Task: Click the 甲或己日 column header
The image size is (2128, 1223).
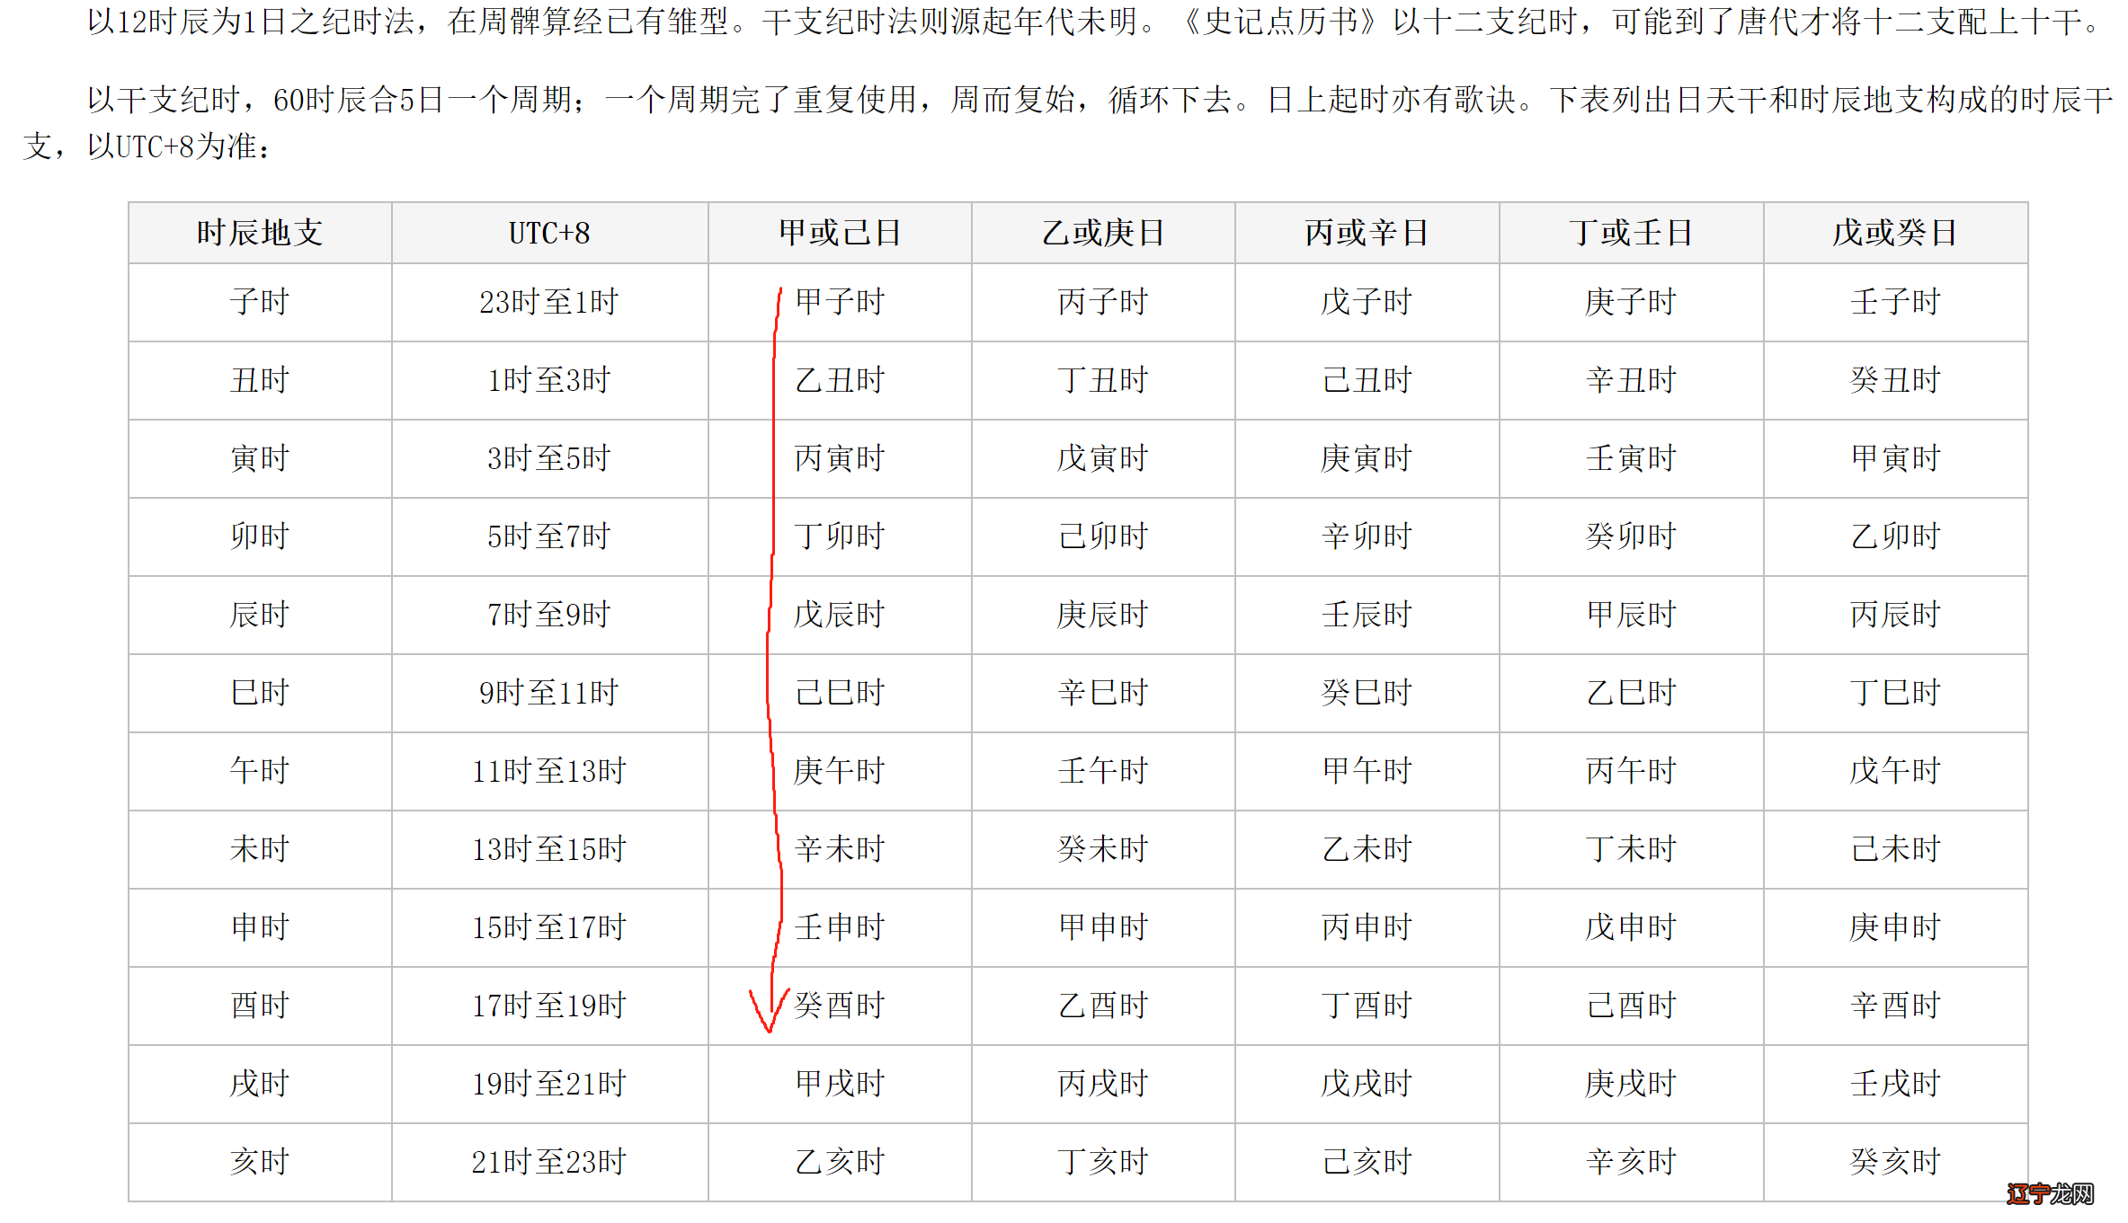Action: click(x=839, y=232)
